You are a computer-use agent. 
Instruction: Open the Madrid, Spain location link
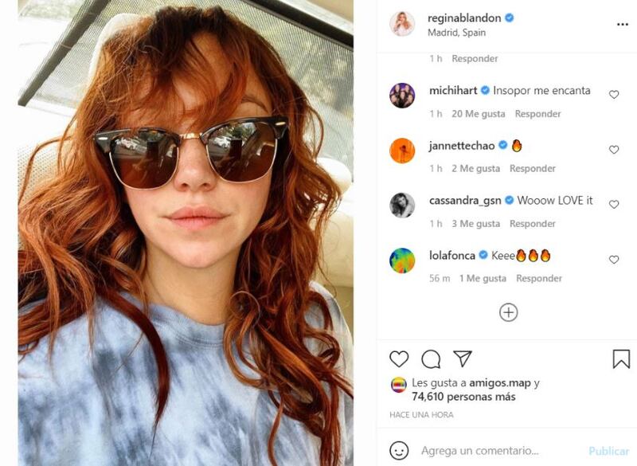point(456,33)
